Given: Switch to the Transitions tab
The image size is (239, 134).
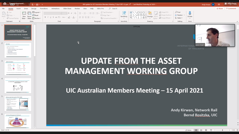Looking at the screenshot, I should tap(44, 8).
